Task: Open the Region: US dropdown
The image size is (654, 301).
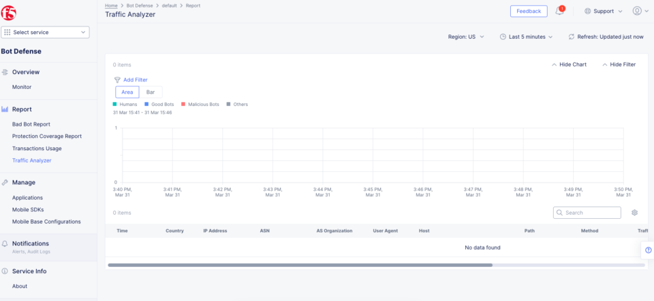Action: 466,37
